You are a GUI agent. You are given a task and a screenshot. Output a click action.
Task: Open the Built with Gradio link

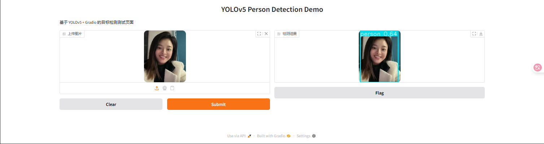pyautogui.click(x=271, y=136)
